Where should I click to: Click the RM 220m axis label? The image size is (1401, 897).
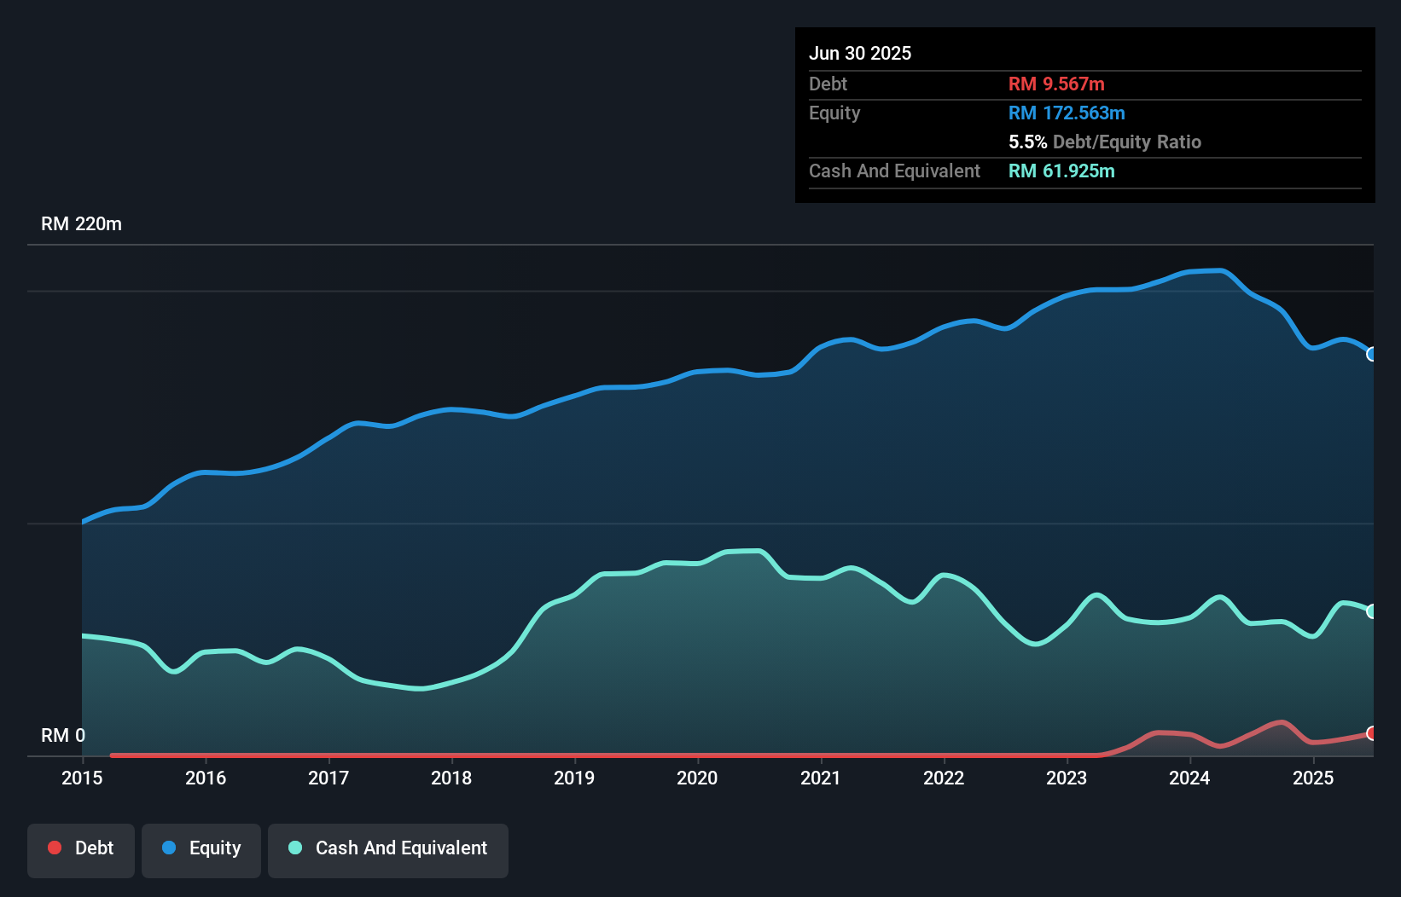pos(81,223)
